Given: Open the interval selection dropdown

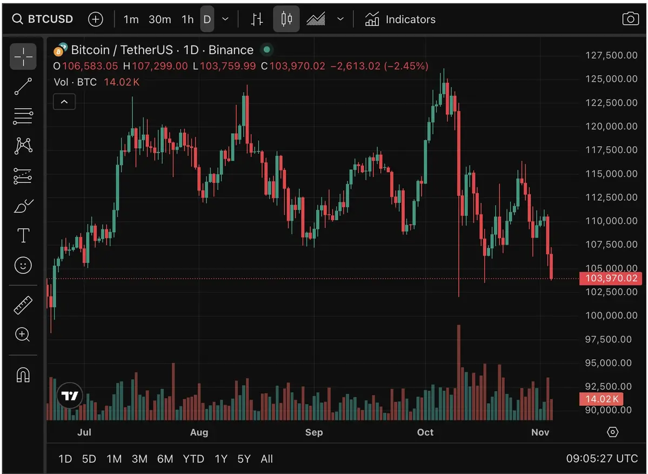Looking at the screenshot, I should pyautogui.click(x=225, y=19).
